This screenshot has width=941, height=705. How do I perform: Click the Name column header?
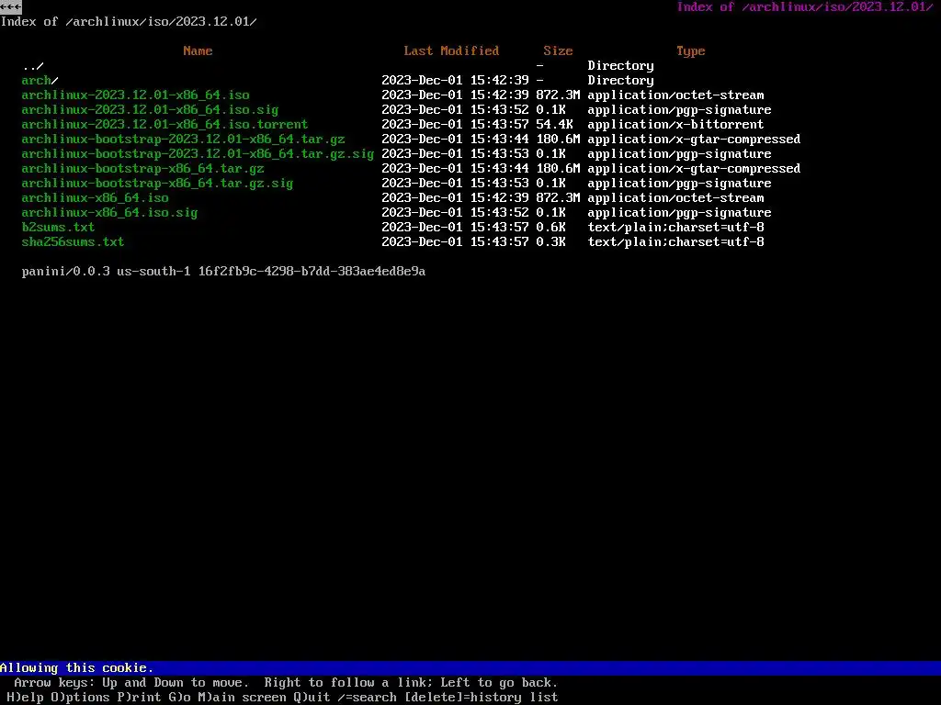coord(198,51)
